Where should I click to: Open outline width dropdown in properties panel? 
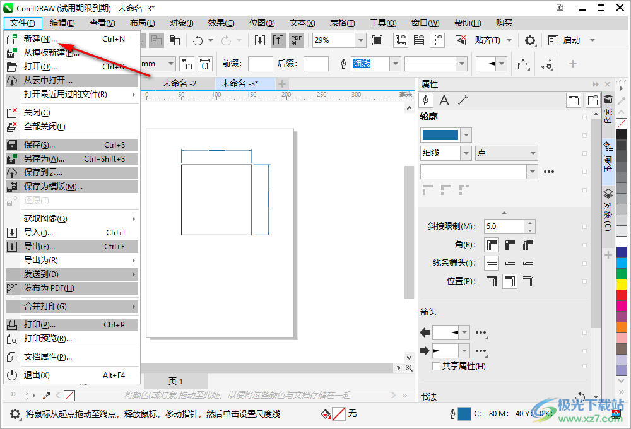click(466, 153)
